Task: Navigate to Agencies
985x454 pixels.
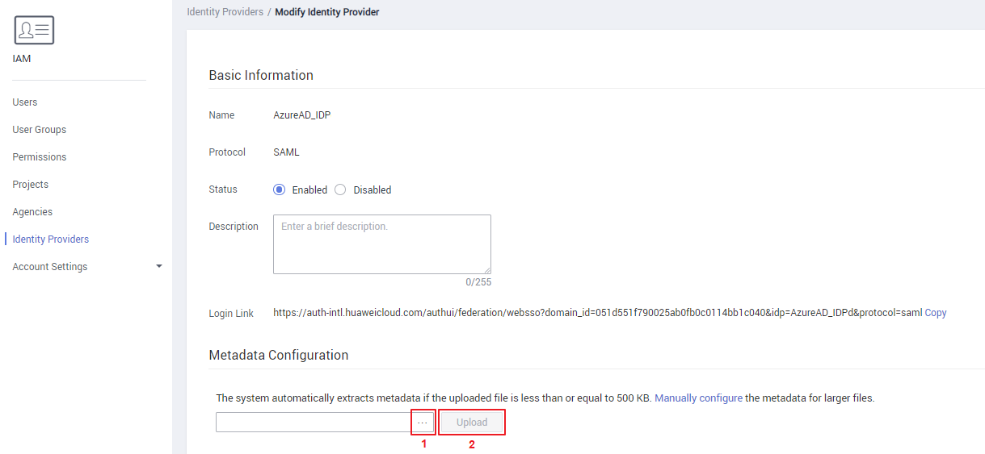Action: tap(32, 212)
